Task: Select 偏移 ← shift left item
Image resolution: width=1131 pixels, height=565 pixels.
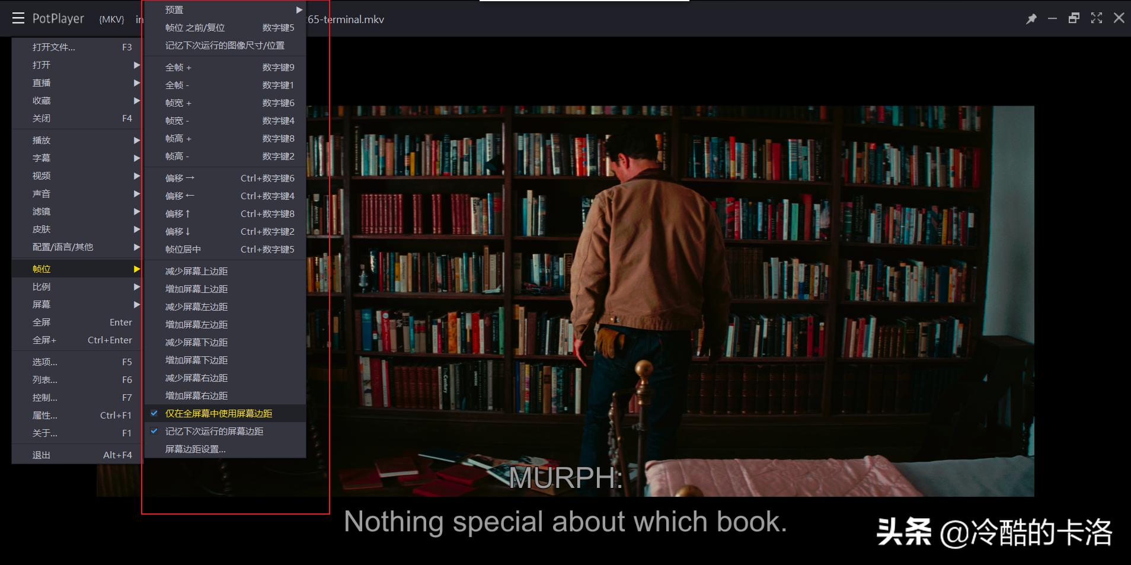Action: (x=225, y=196)
